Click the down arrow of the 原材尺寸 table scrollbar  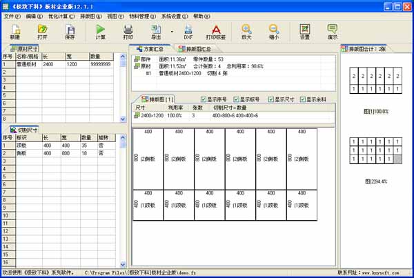(x=123, y=119)
